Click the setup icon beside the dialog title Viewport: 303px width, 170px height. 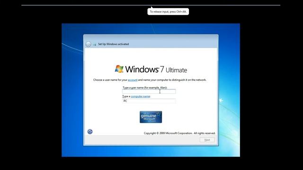(x=95, y=44)
